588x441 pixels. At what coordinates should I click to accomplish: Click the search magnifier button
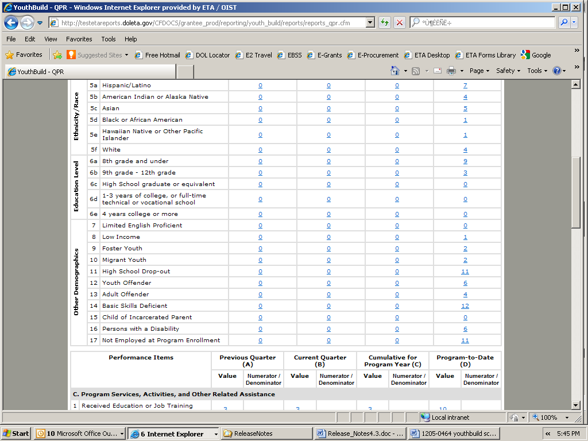tap(564, 22)
